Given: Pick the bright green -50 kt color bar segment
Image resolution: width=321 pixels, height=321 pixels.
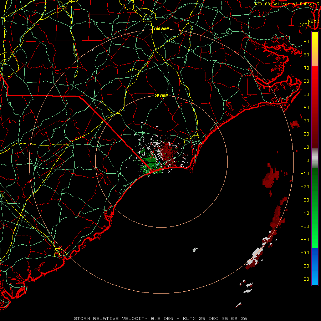Looking at the screenshot, I should (315, 226).
